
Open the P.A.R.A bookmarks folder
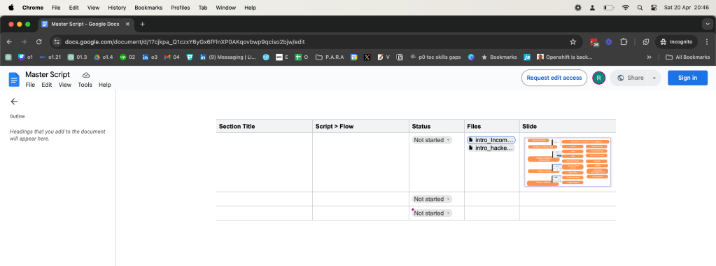[330, 57]
